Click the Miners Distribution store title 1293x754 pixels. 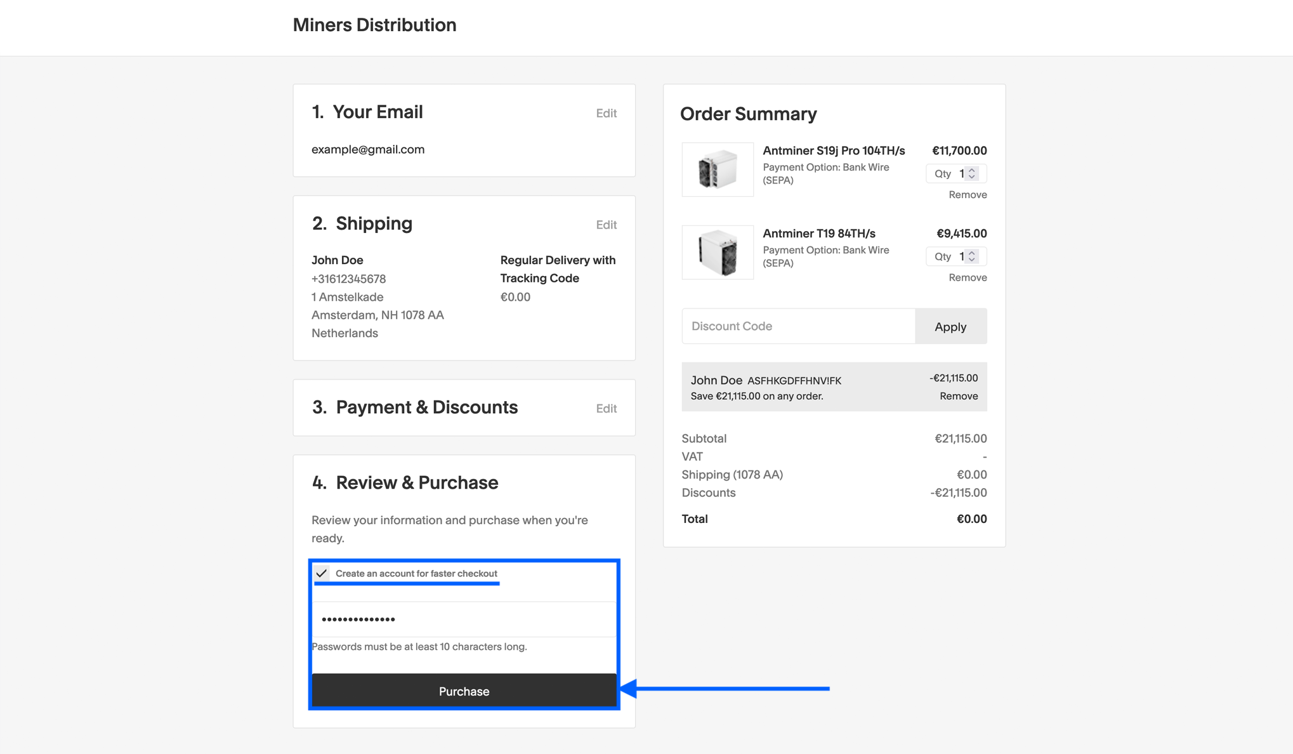[x=374, y=25]
